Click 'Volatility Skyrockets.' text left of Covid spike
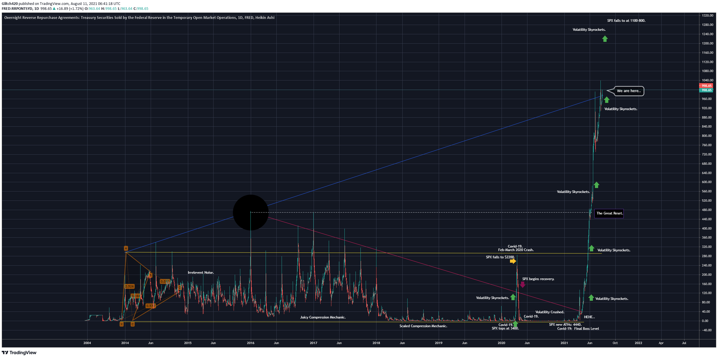 493,298
